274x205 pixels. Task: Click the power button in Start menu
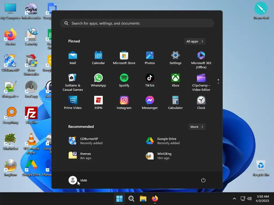(203, 180)
